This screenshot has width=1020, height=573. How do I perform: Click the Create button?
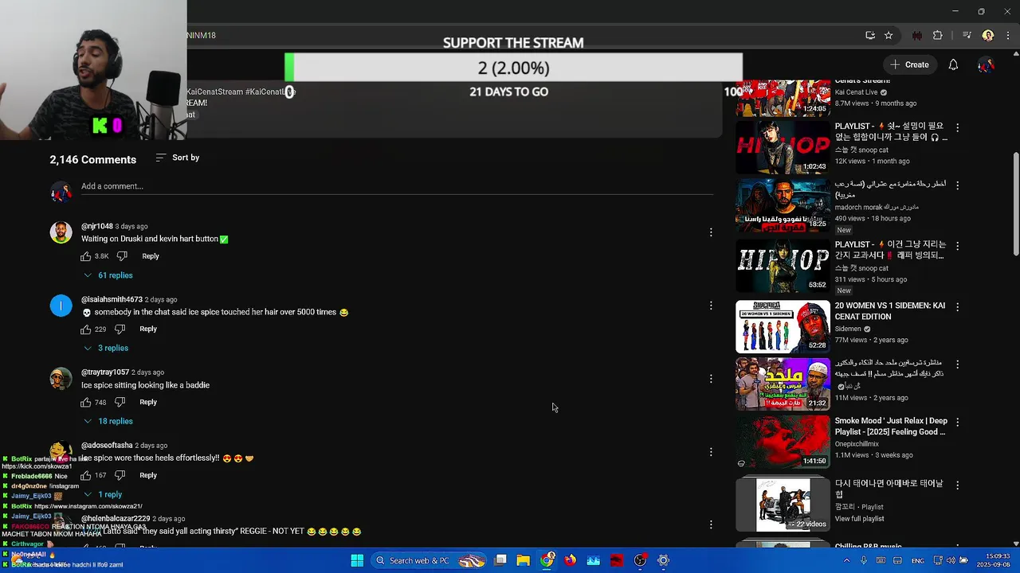coord(909,64)
